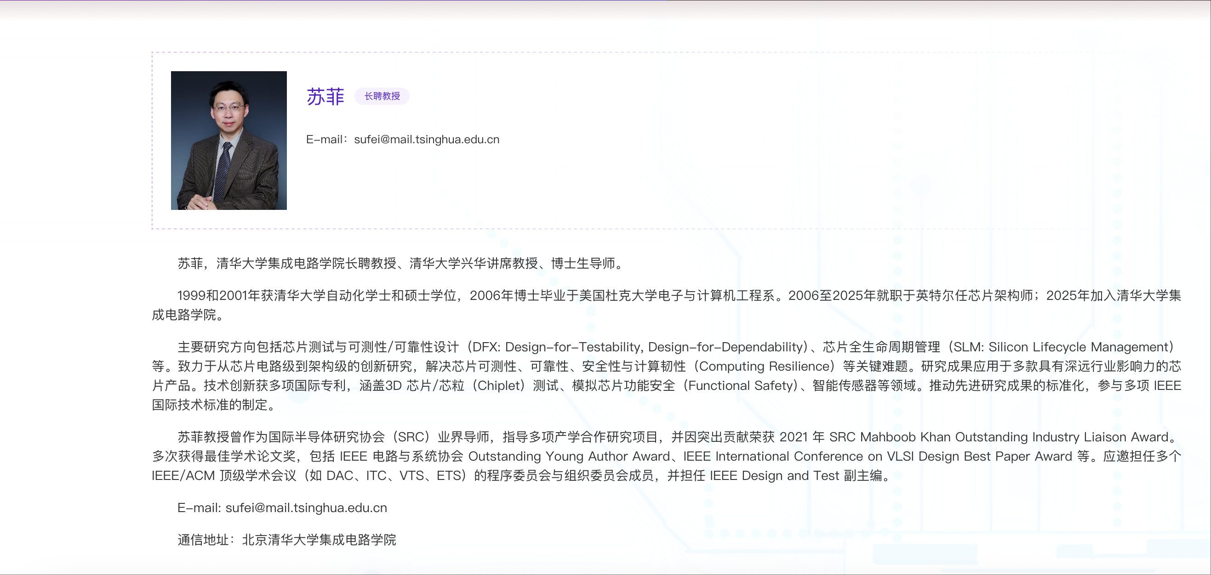This screenshot has height=575, width=1211.
Task: Click the paragraph starting 主要研究方向包括芯片测试
Action: tap(666, 376)
